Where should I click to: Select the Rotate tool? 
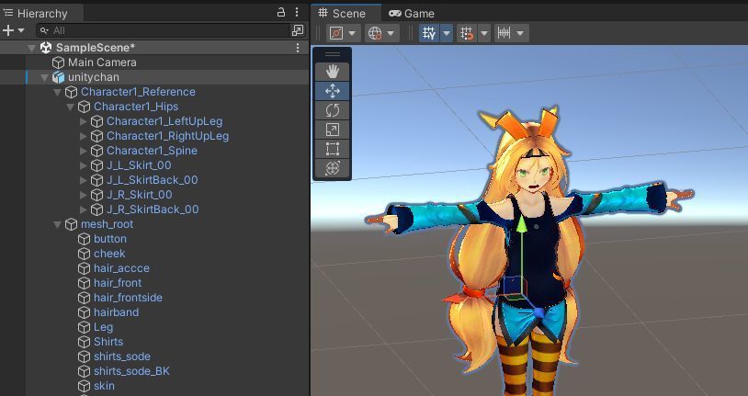point(333,110)
